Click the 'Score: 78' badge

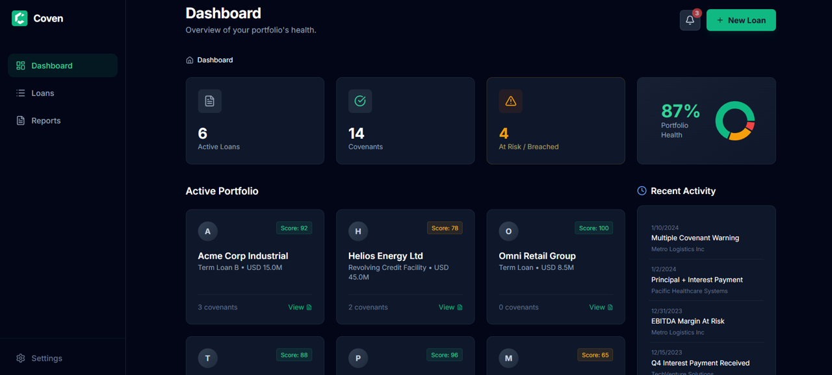tap(445, 228)
